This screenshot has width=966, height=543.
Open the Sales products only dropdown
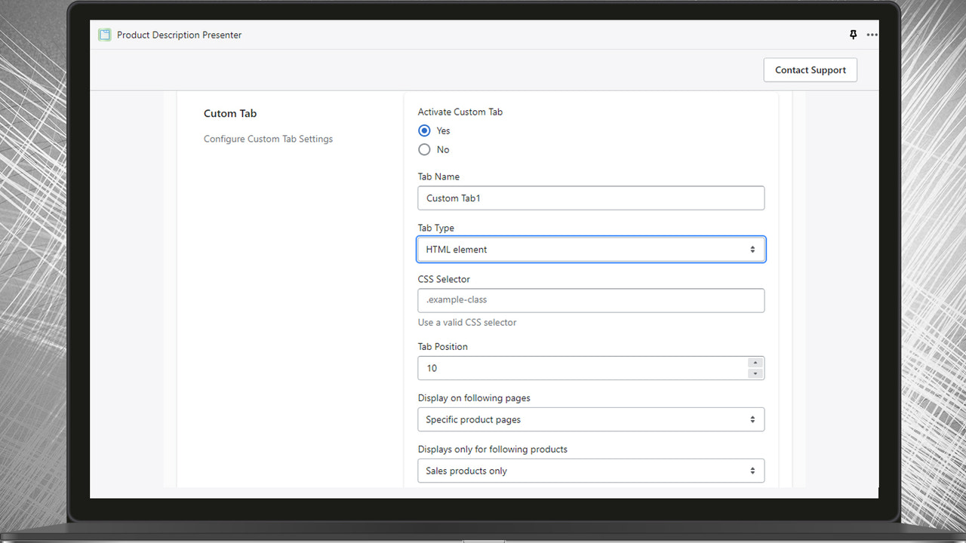click(591, 470)
